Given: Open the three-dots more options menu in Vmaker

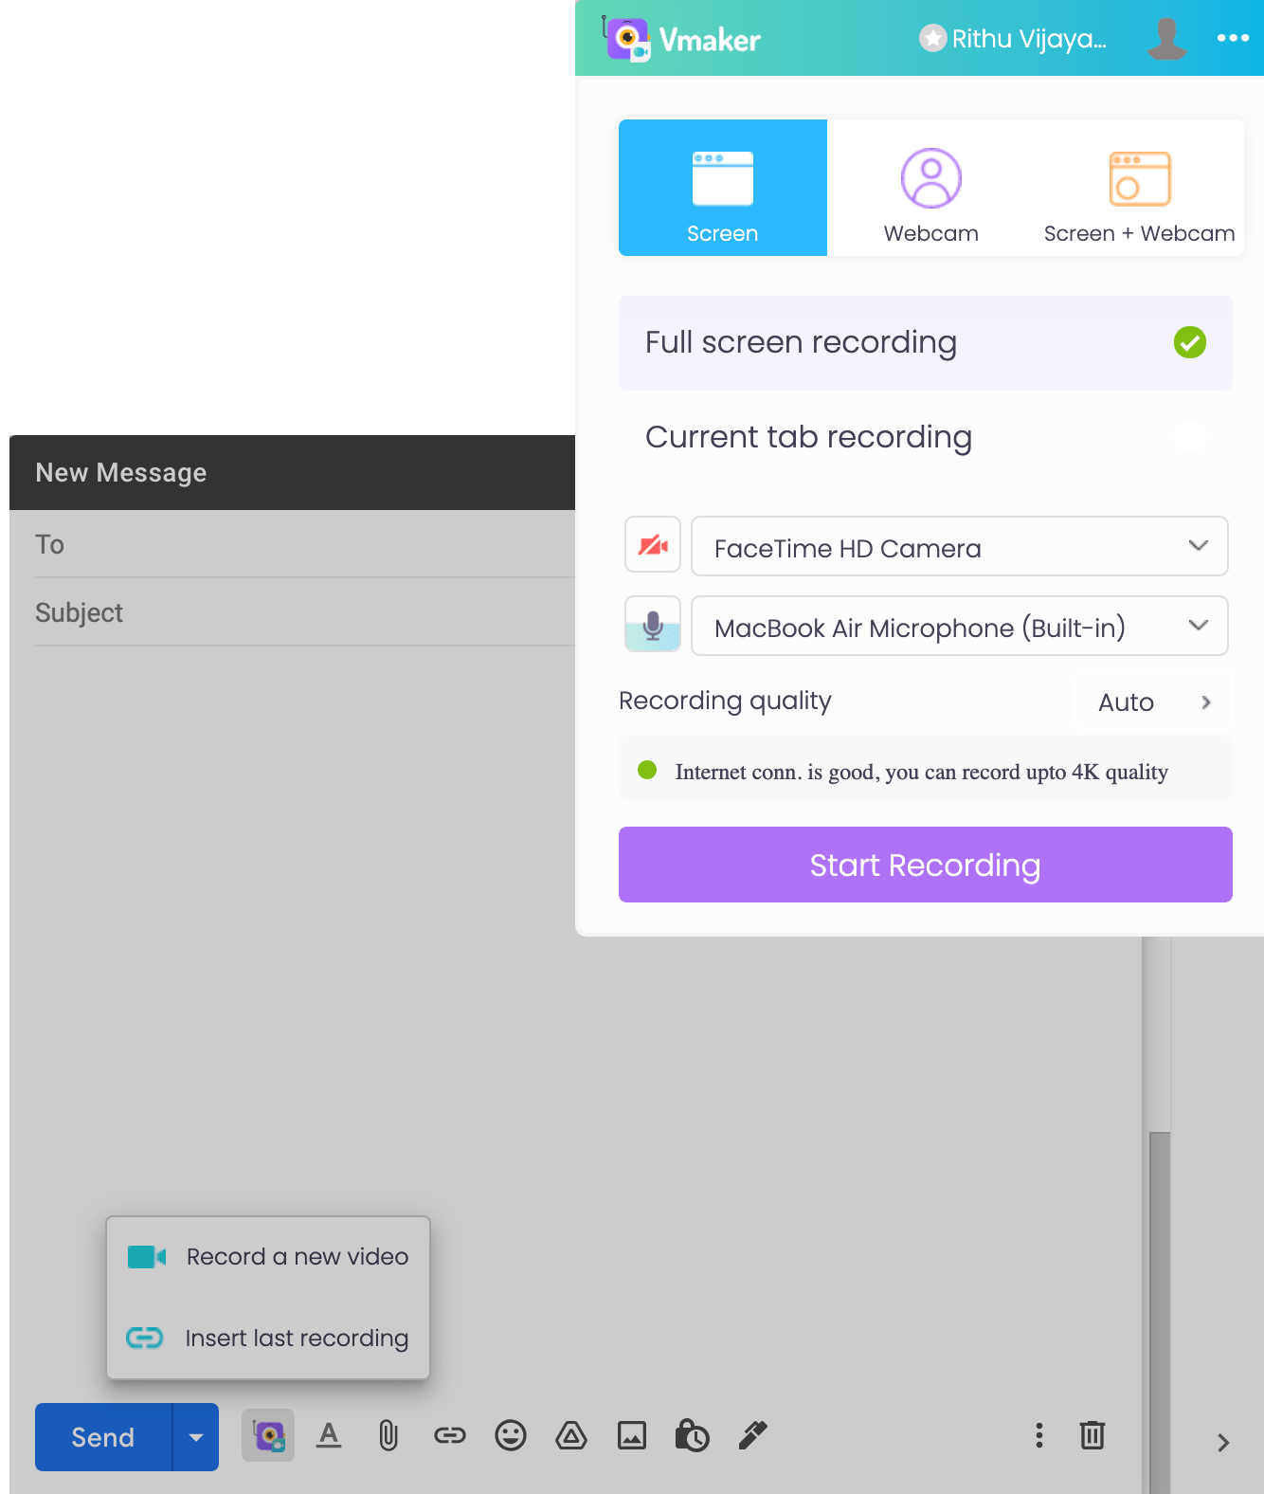Looking at the screenshot, I should coord(1233,38).
